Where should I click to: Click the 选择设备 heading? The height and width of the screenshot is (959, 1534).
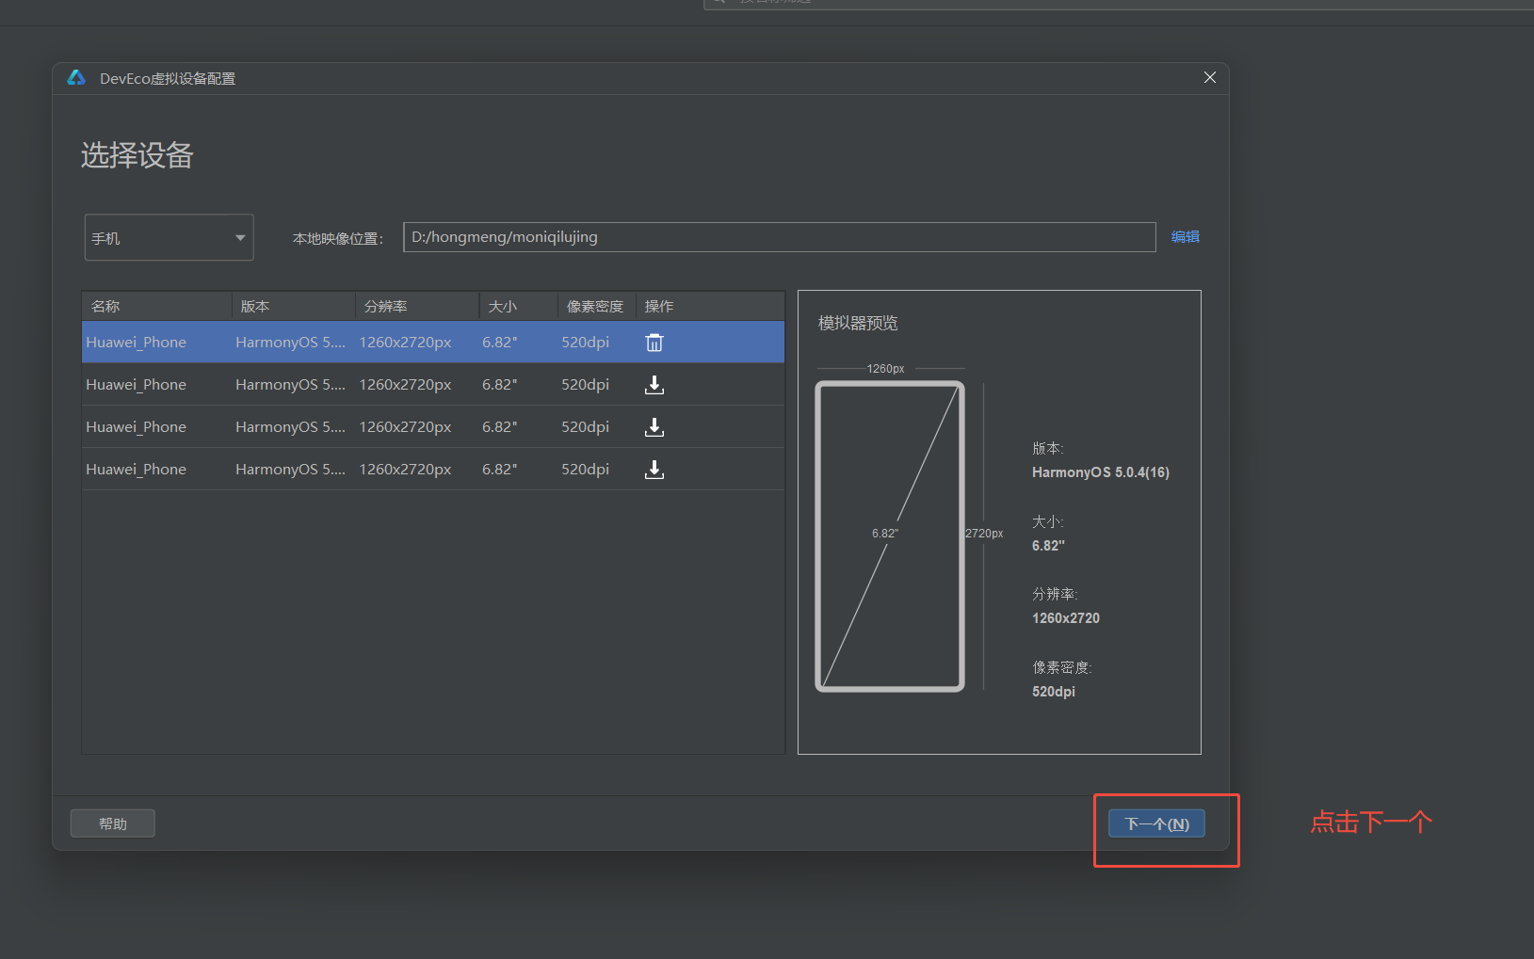coord(137,155)
